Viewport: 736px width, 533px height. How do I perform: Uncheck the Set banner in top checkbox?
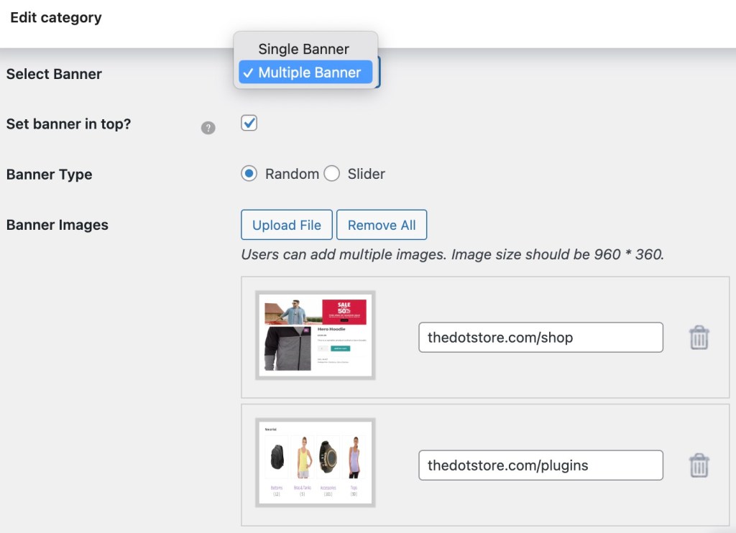(249, 124)
